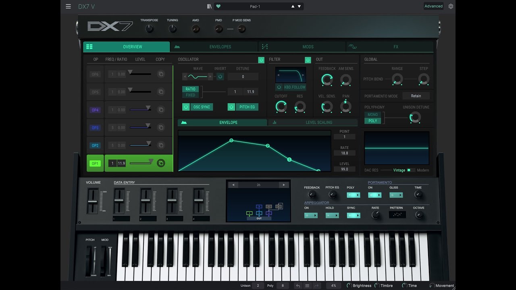The height and width of the screenshot is (290, 516).
Task: Click the UNISON DETUNE knob
Action: (x=415, y=118)
